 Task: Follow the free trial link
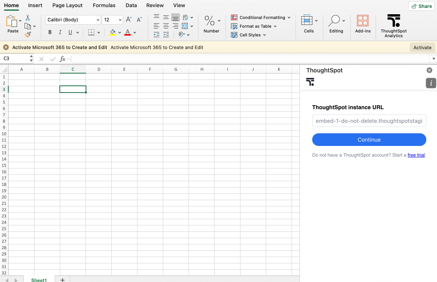(x=416, y=155)
